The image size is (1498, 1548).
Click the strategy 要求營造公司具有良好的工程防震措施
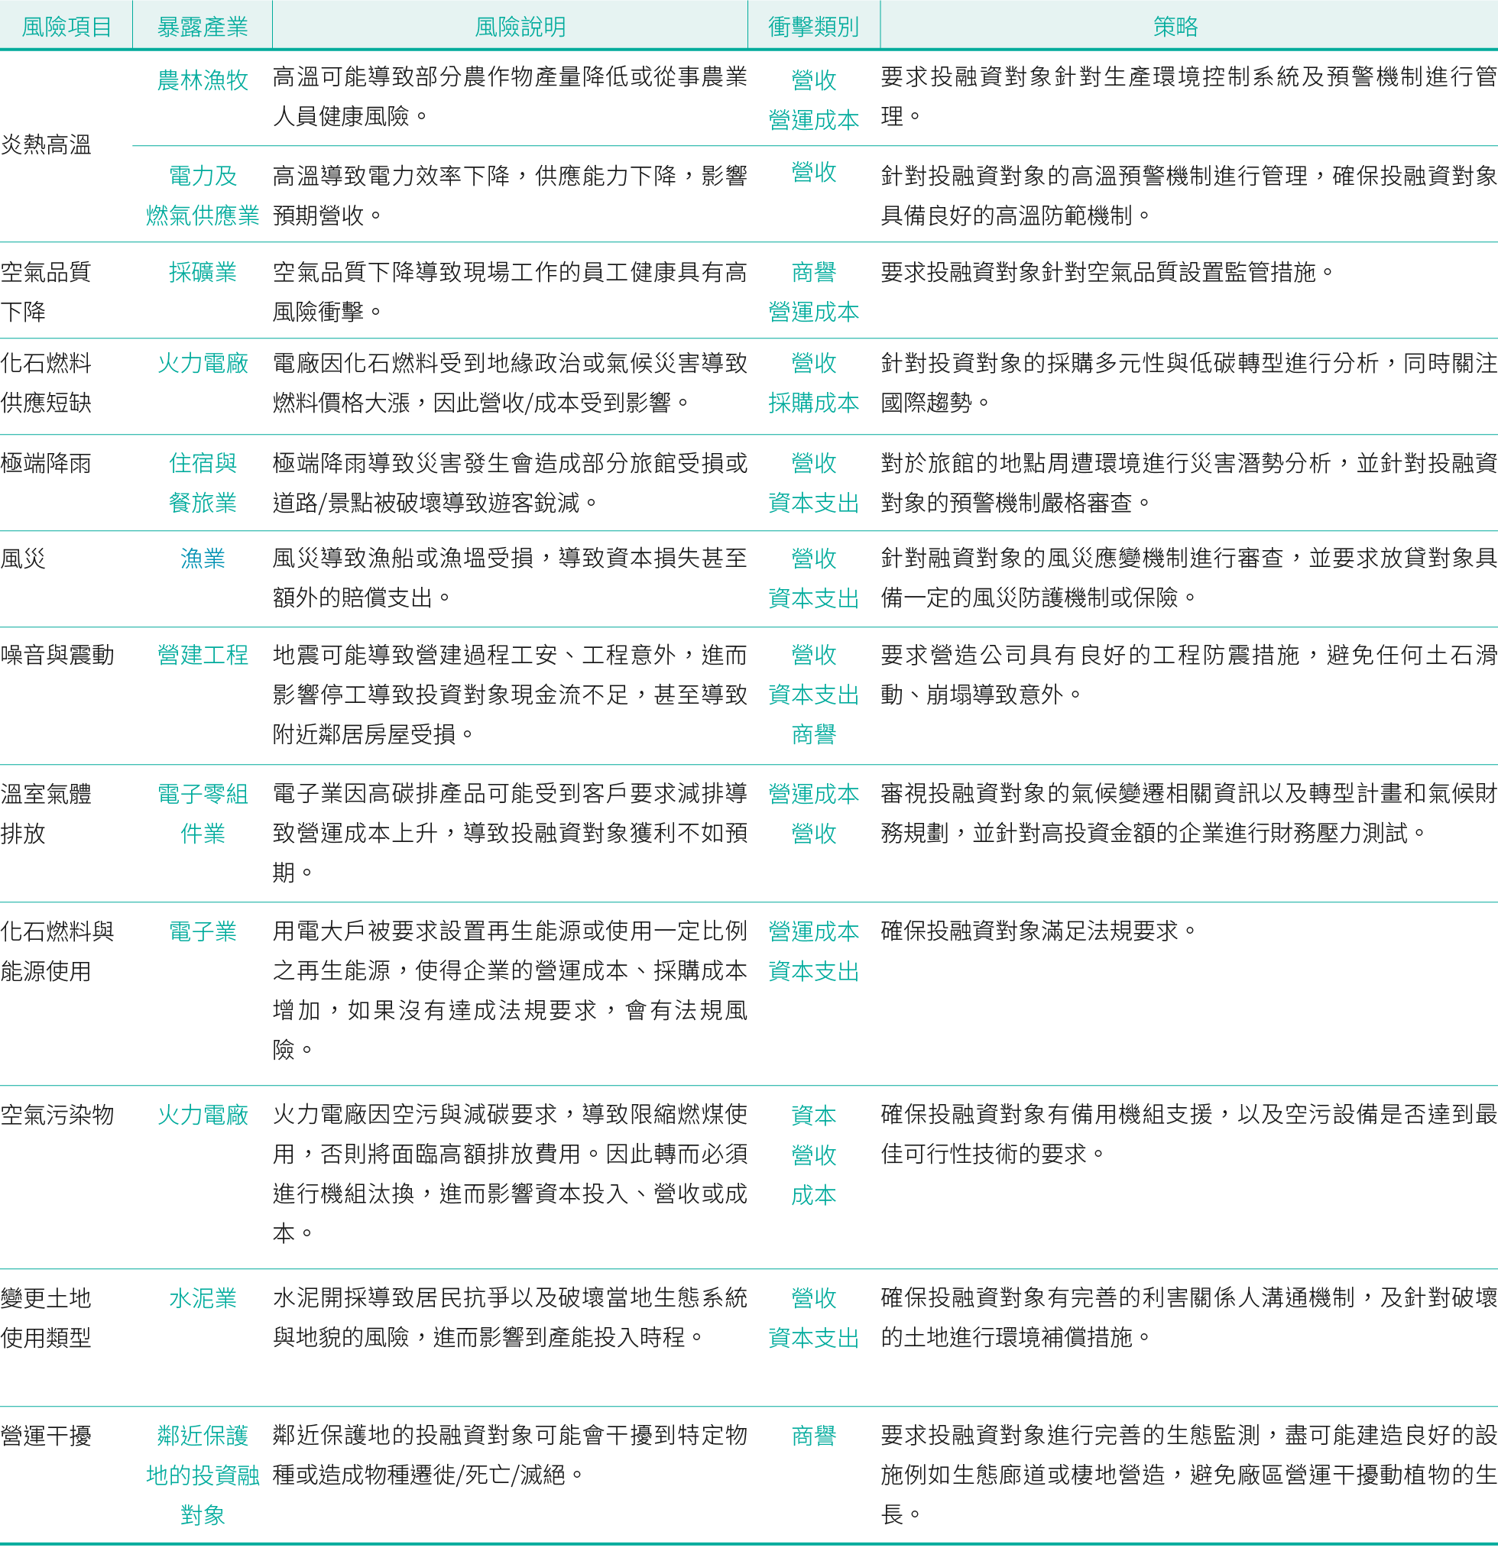[x=1189, y=675]
